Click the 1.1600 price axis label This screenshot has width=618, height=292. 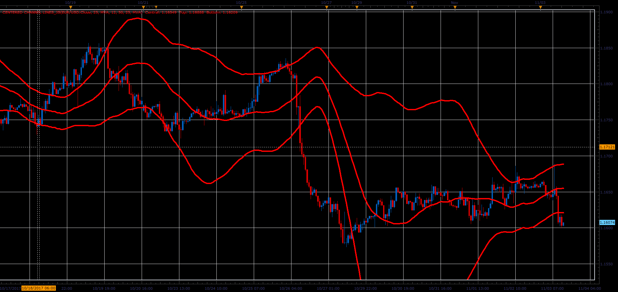606,228
